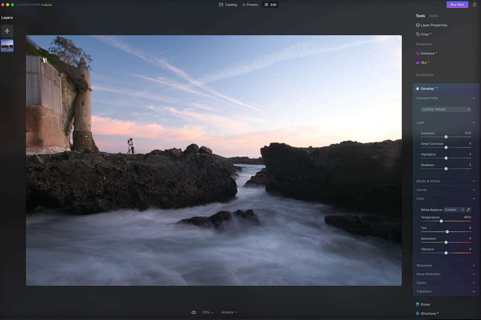Open the Erase tool
The image size is (481, 320).
(425, 304)
